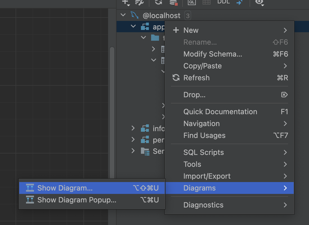Click the blue folder icon under app
This screenshot has width=309, height=225.
pos(155,38)
